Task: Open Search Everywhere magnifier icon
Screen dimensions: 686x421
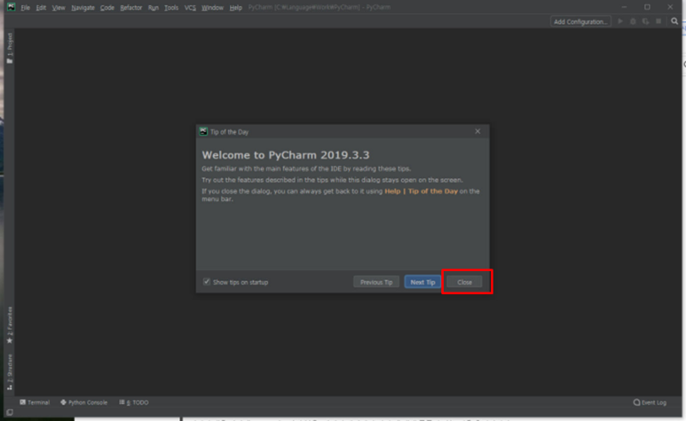Action: pos(674,21)
